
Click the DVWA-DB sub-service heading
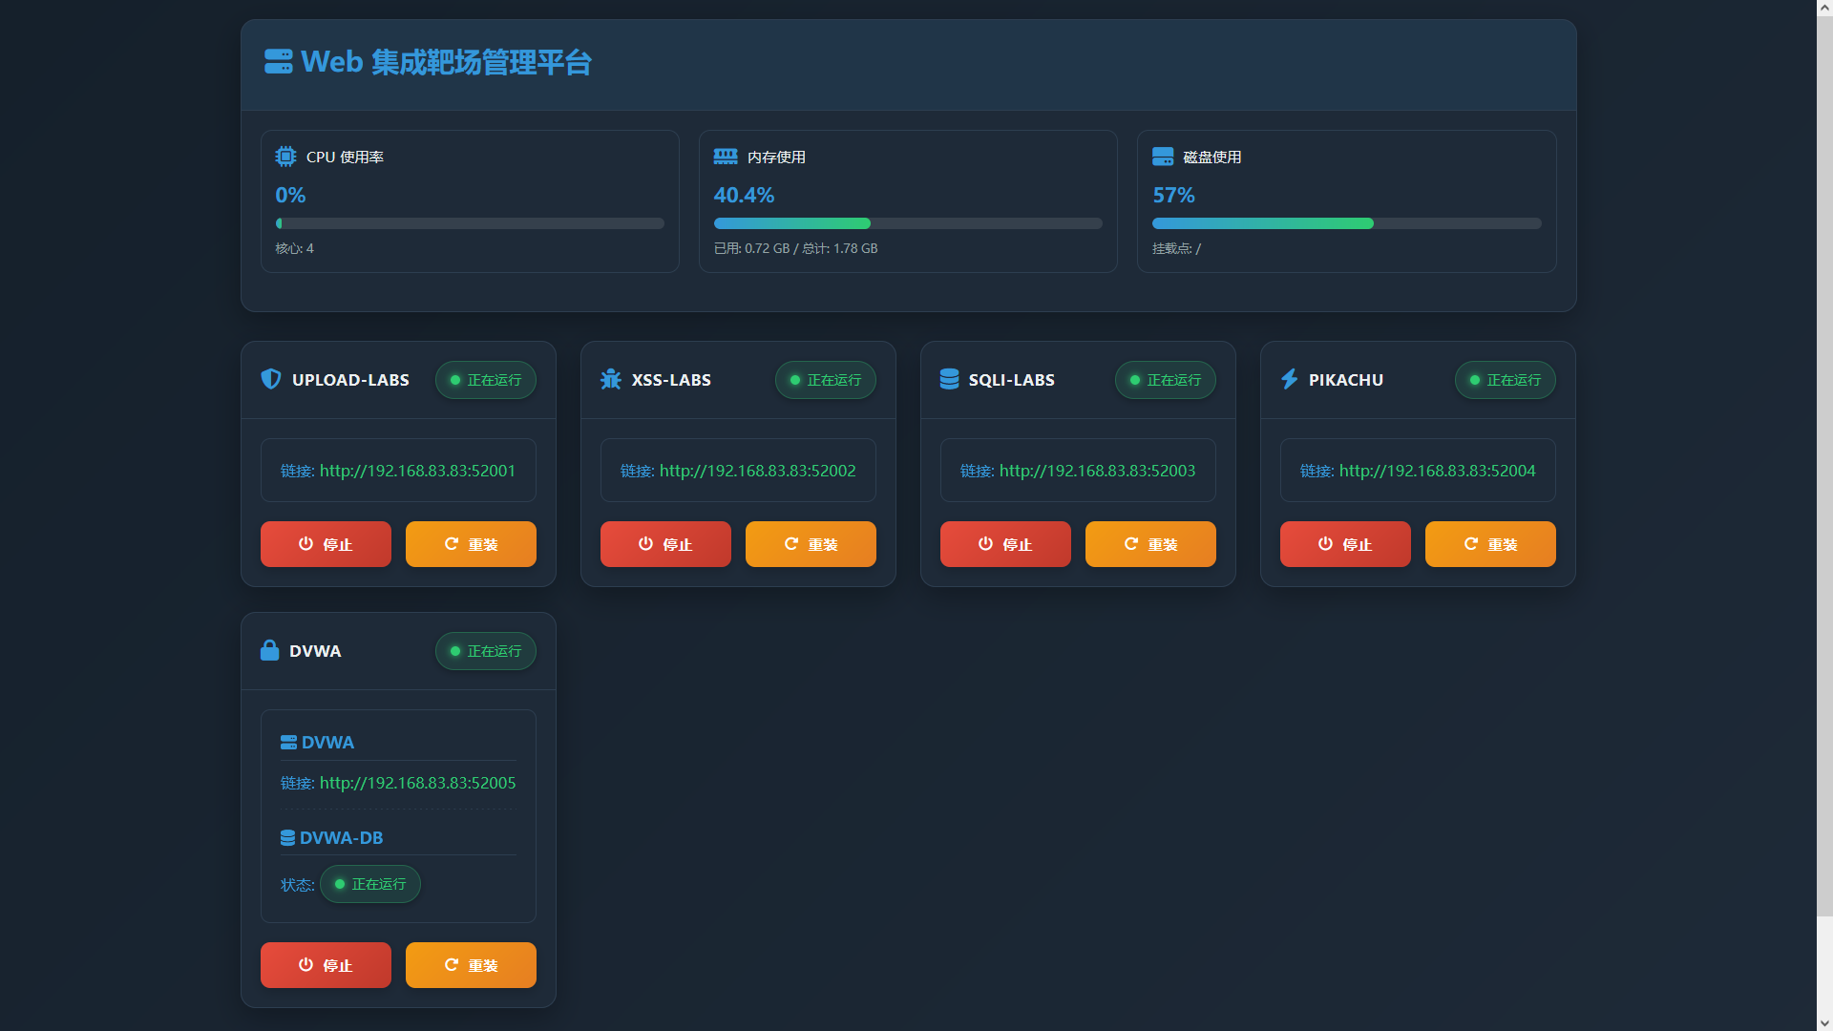(341, 838)
